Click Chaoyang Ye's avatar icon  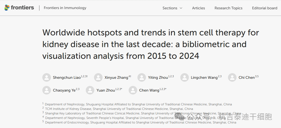click(47, 90)
